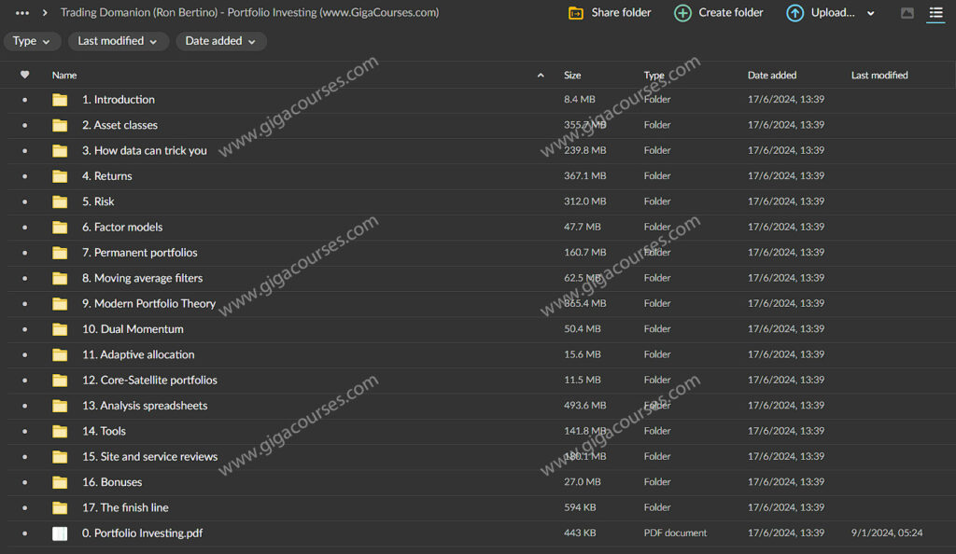This screenshot has height=554, width=956.
Task: Open the Type filter dropdown
Action: 32,41
